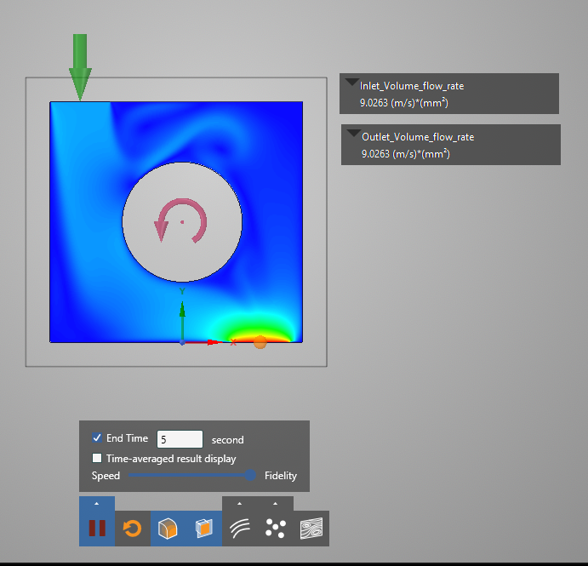Click the inlet value 9.0263 (m/s)*(mm²)
This screenshot has height=566, width=588.
(x=404, y=102)
